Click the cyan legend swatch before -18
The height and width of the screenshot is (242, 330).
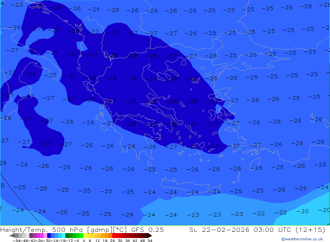coord(63,235)
